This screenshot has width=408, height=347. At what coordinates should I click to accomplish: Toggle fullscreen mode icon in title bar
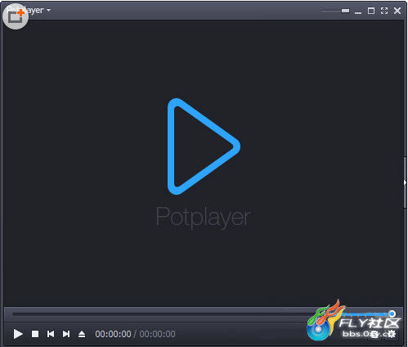tap(384, 11)
